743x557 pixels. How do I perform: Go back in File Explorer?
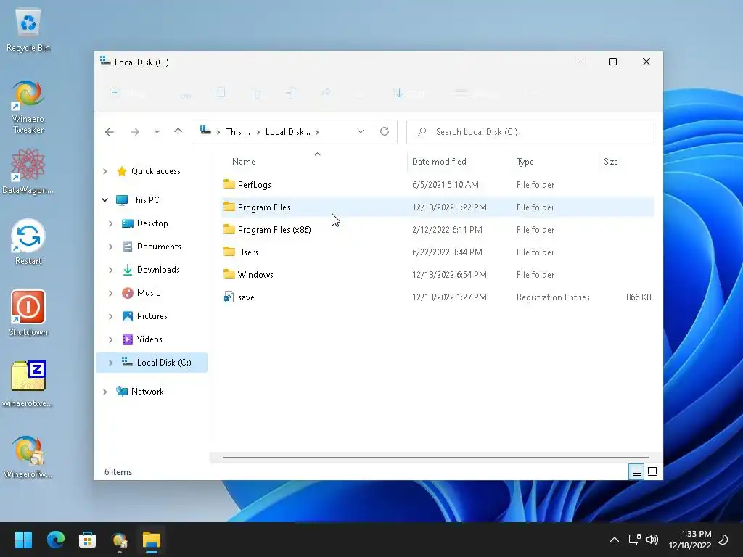click(110, 132)
